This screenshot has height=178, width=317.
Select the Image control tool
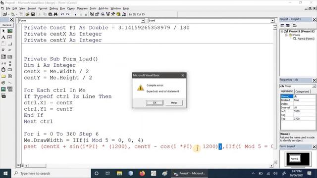pos(3,89)
